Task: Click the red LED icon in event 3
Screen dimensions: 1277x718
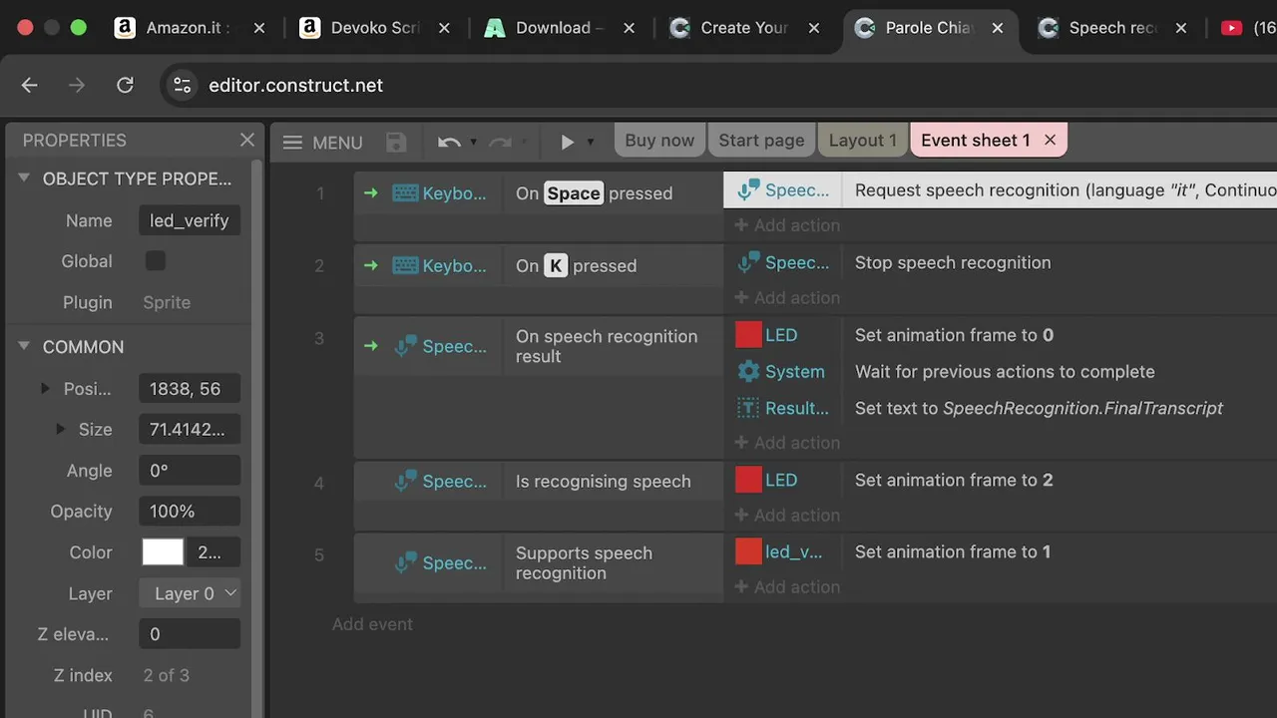Action: [x=748, y=335]
